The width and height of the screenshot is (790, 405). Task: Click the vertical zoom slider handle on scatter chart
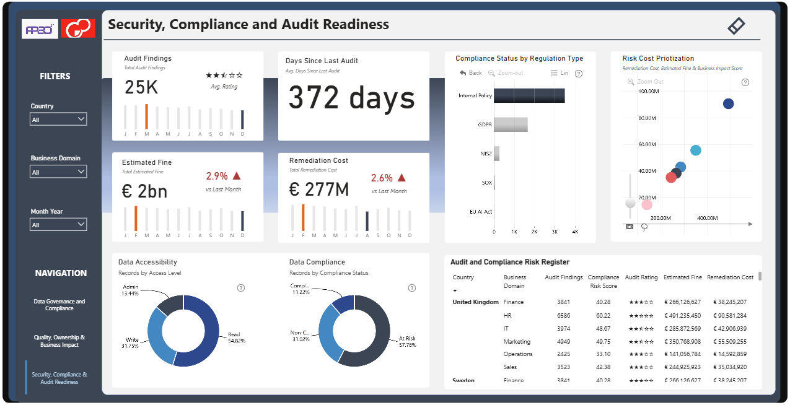(x=631, y=202)
